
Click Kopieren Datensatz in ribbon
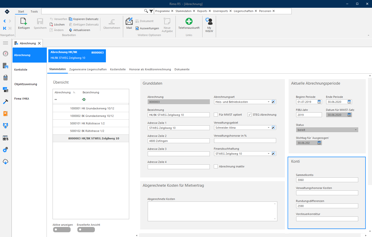coord(84,19)
